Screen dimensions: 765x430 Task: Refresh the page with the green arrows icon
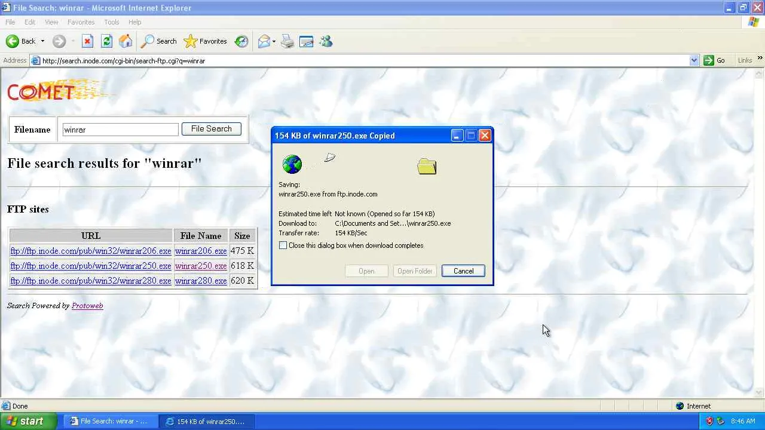click(106, 41)
